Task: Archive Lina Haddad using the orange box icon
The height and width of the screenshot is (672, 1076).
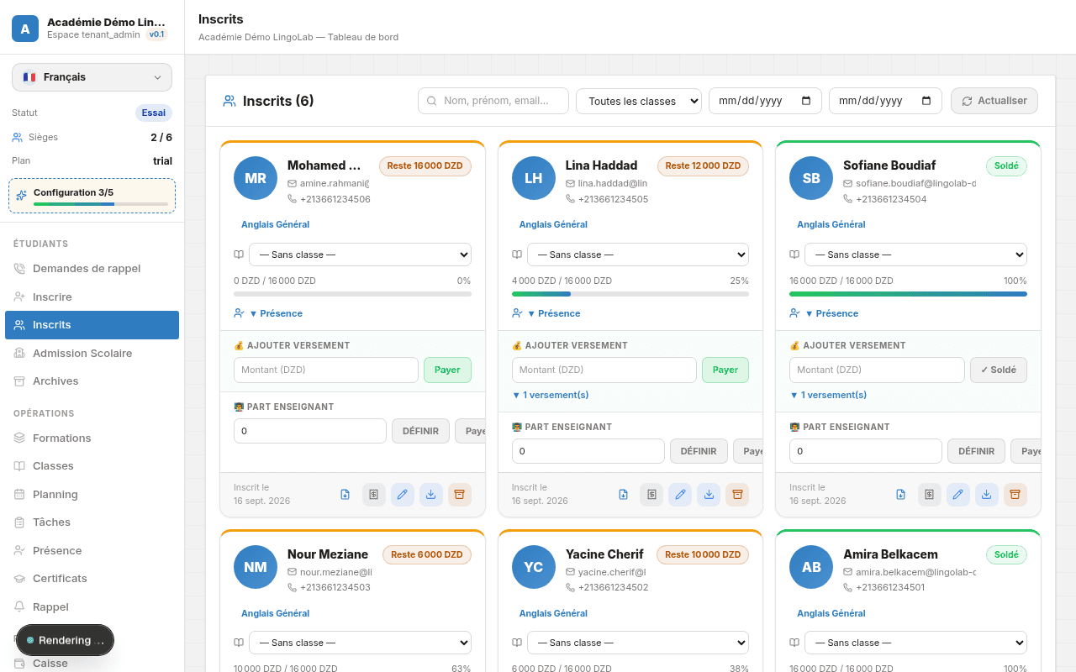Action: tap(737, 494)
